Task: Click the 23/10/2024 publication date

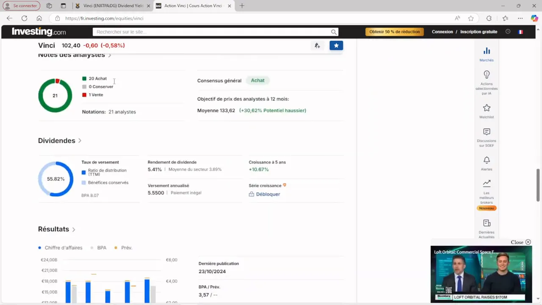Action: [212, 272]
